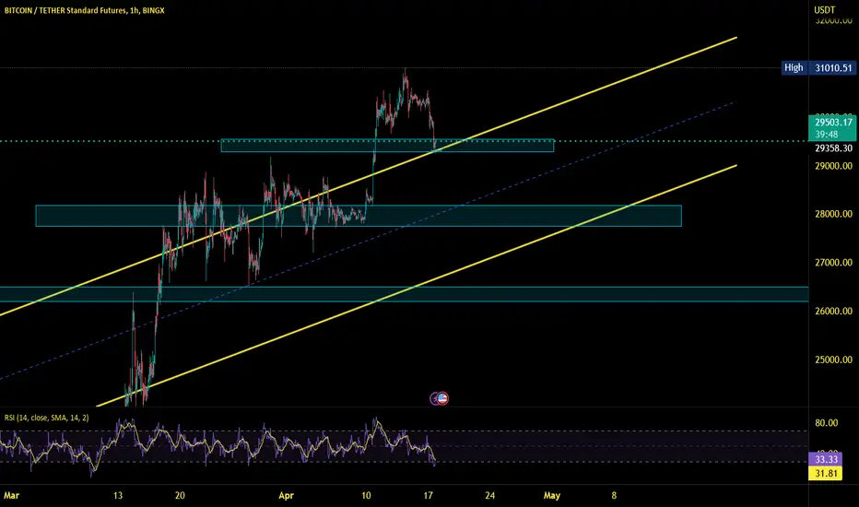Click the green current price 29503.17 label
This screenshot has width=859, height=507.
[832, 128]
